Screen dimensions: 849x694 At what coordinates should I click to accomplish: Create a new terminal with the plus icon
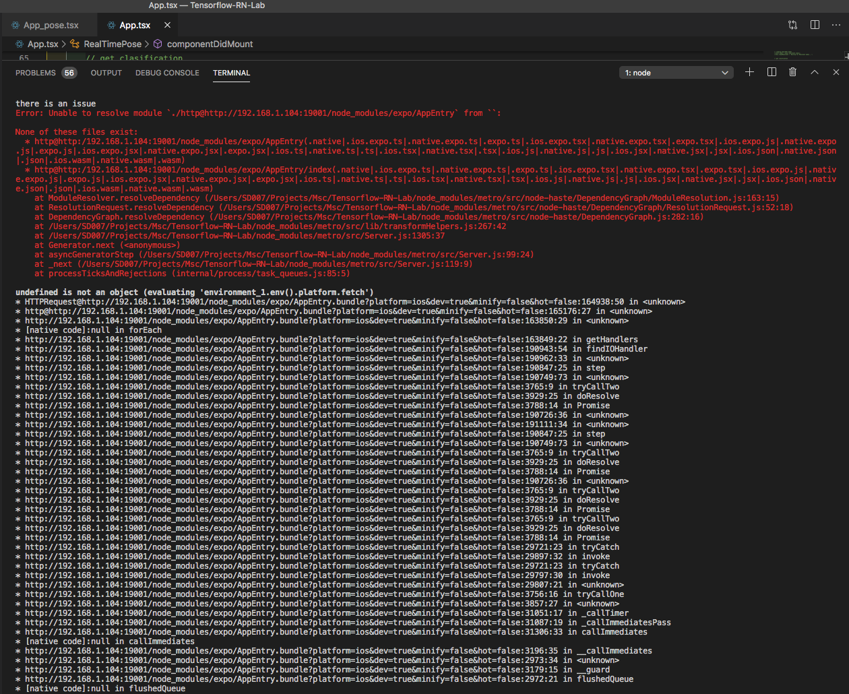[x=749, y=72]
